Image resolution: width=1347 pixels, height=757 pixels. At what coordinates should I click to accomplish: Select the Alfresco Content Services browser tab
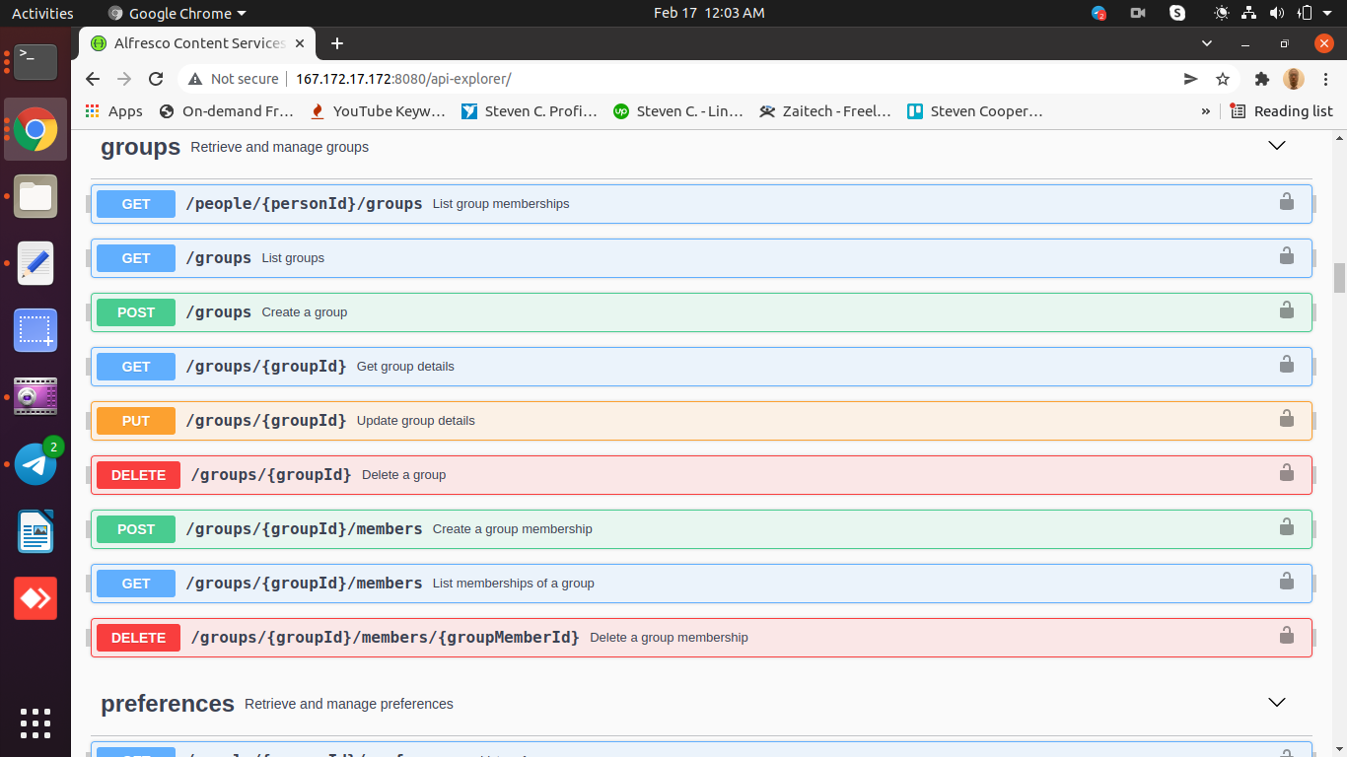[x=197, y=43]
